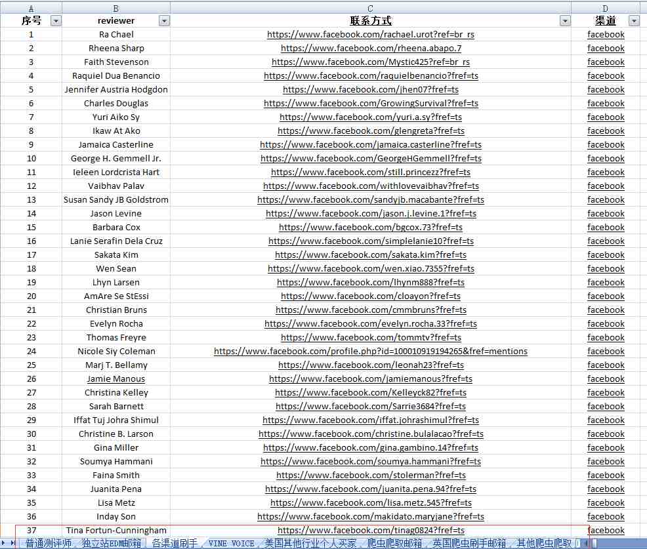
Task: Select the cell "Christina Kelley"
Action: pos(116,393)
